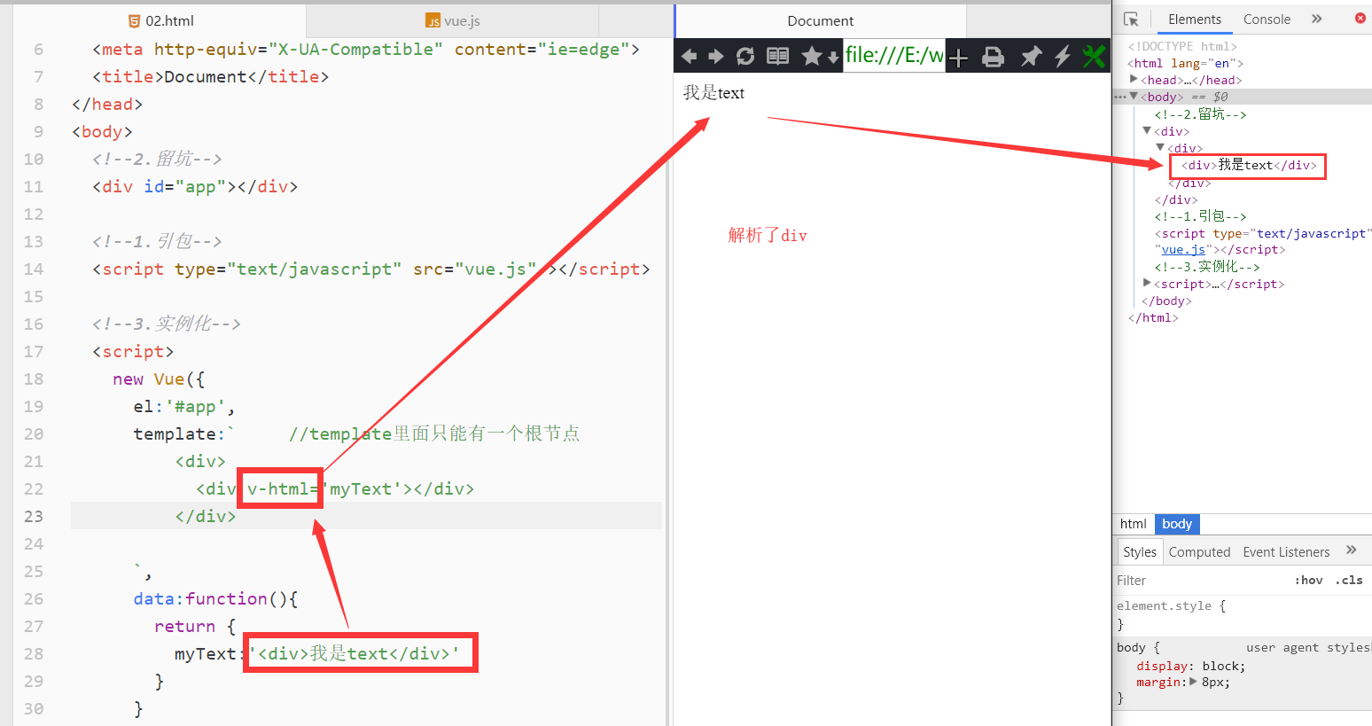Select the <!--1.引包--> comment node
Screen dimensions: 1372x726
(1200, 215)
